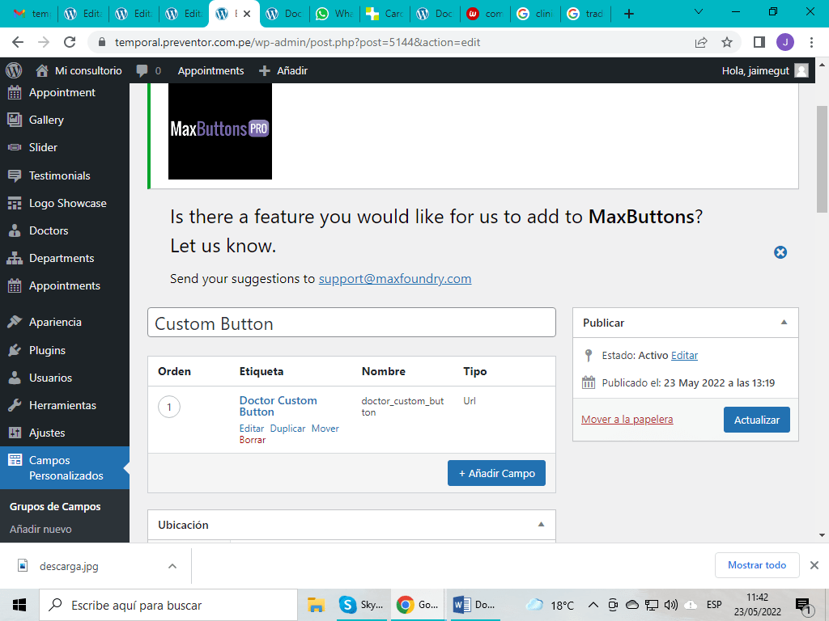
Task: Open the Doctors sidebar menu
Action: (49, 230)
